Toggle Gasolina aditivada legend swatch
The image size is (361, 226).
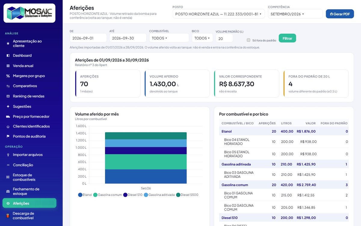[x=146, y=195]
